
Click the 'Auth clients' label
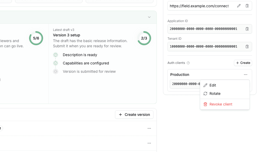(176, 63)
